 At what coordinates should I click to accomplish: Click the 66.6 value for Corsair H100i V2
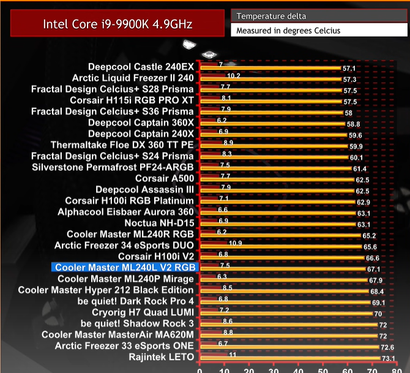tap(373, 258)
